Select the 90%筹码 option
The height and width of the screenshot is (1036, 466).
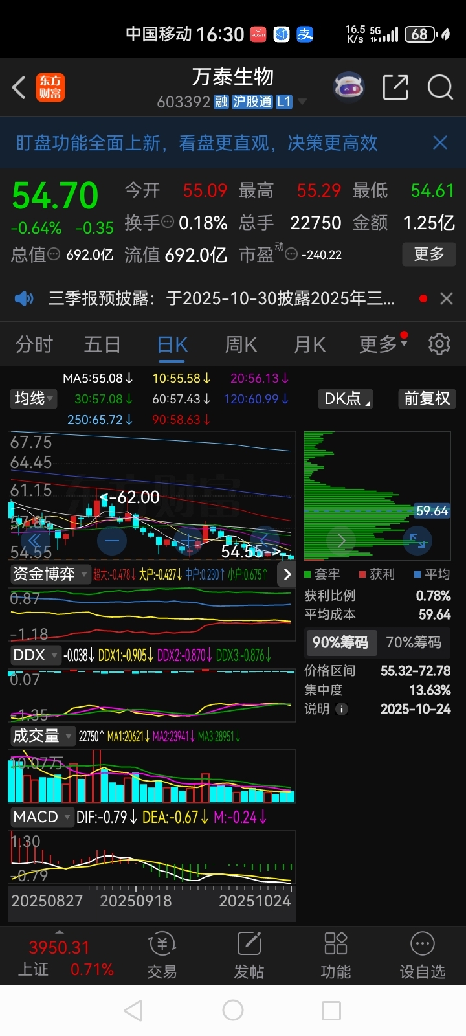tap(340, 642)
